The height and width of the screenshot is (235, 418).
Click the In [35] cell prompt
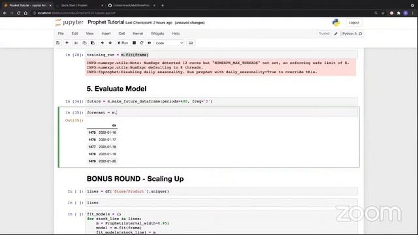(x=74, y=113)
